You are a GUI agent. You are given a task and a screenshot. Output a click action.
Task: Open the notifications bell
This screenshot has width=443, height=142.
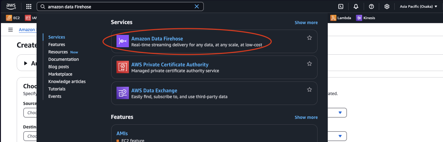356,6
